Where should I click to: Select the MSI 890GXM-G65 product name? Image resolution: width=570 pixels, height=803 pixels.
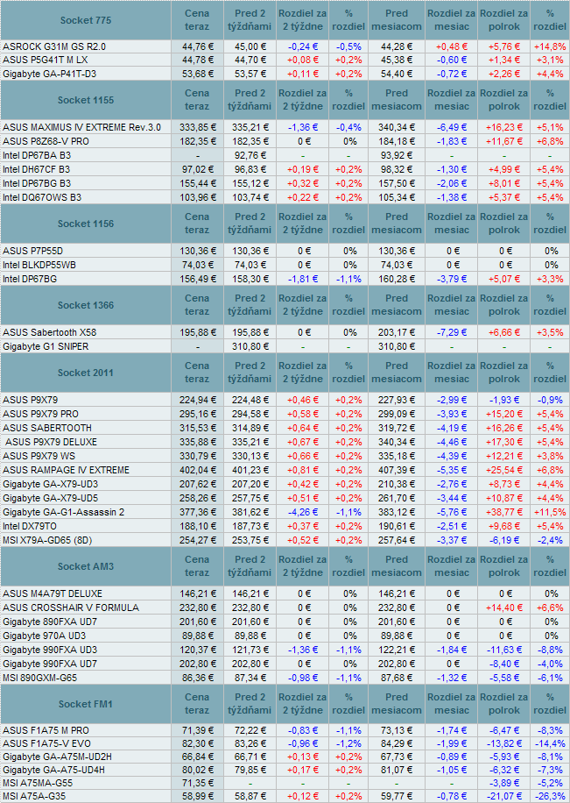point(40,678)
